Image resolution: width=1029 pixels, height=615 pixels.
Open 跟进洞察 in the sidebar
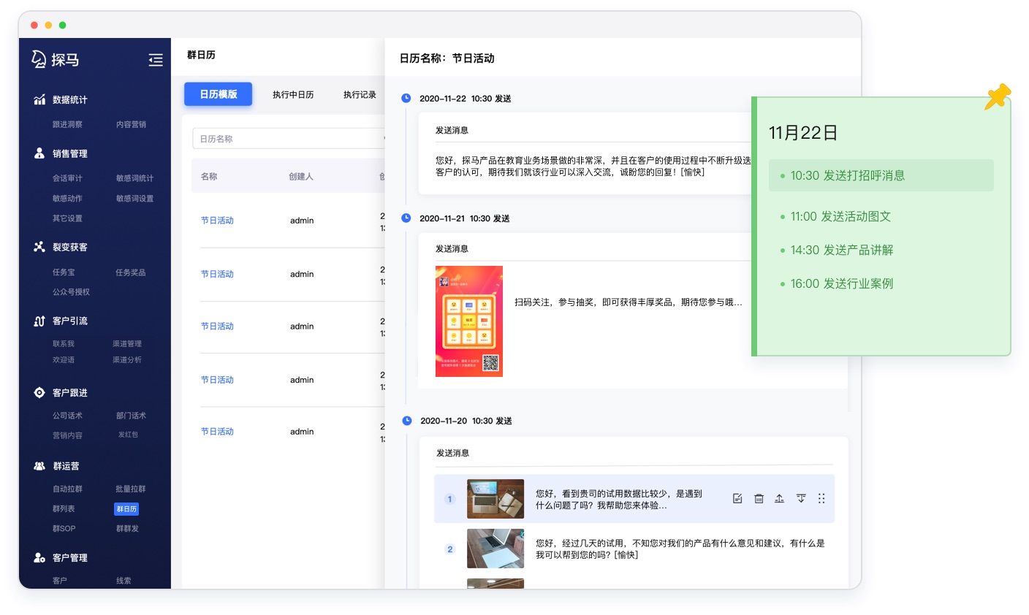point(67,124)
